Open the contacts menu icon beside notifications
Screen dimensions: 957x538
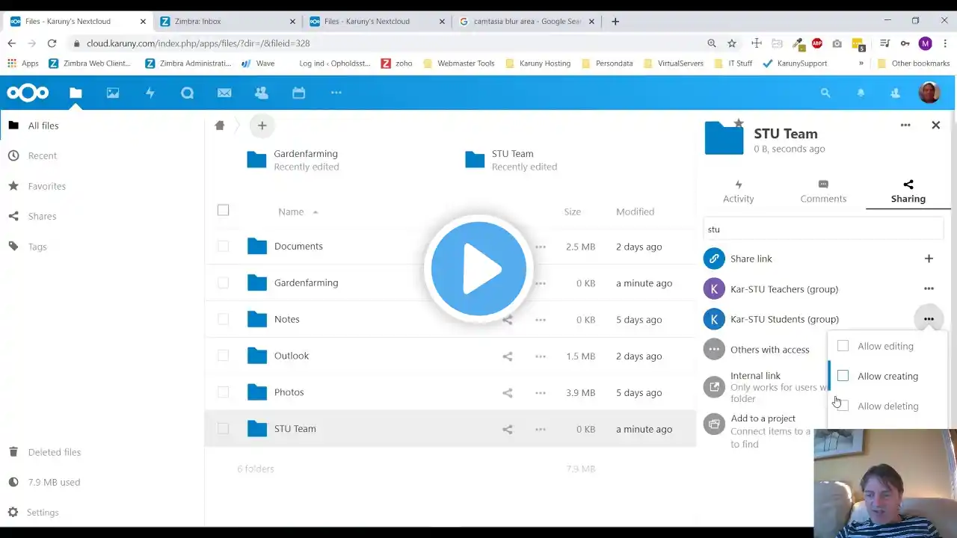[896, 93]
